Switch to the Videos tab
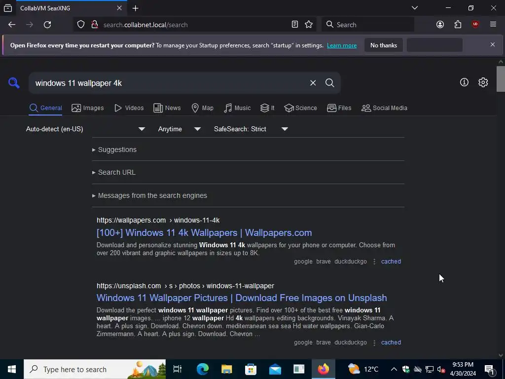 coord(129,108)
